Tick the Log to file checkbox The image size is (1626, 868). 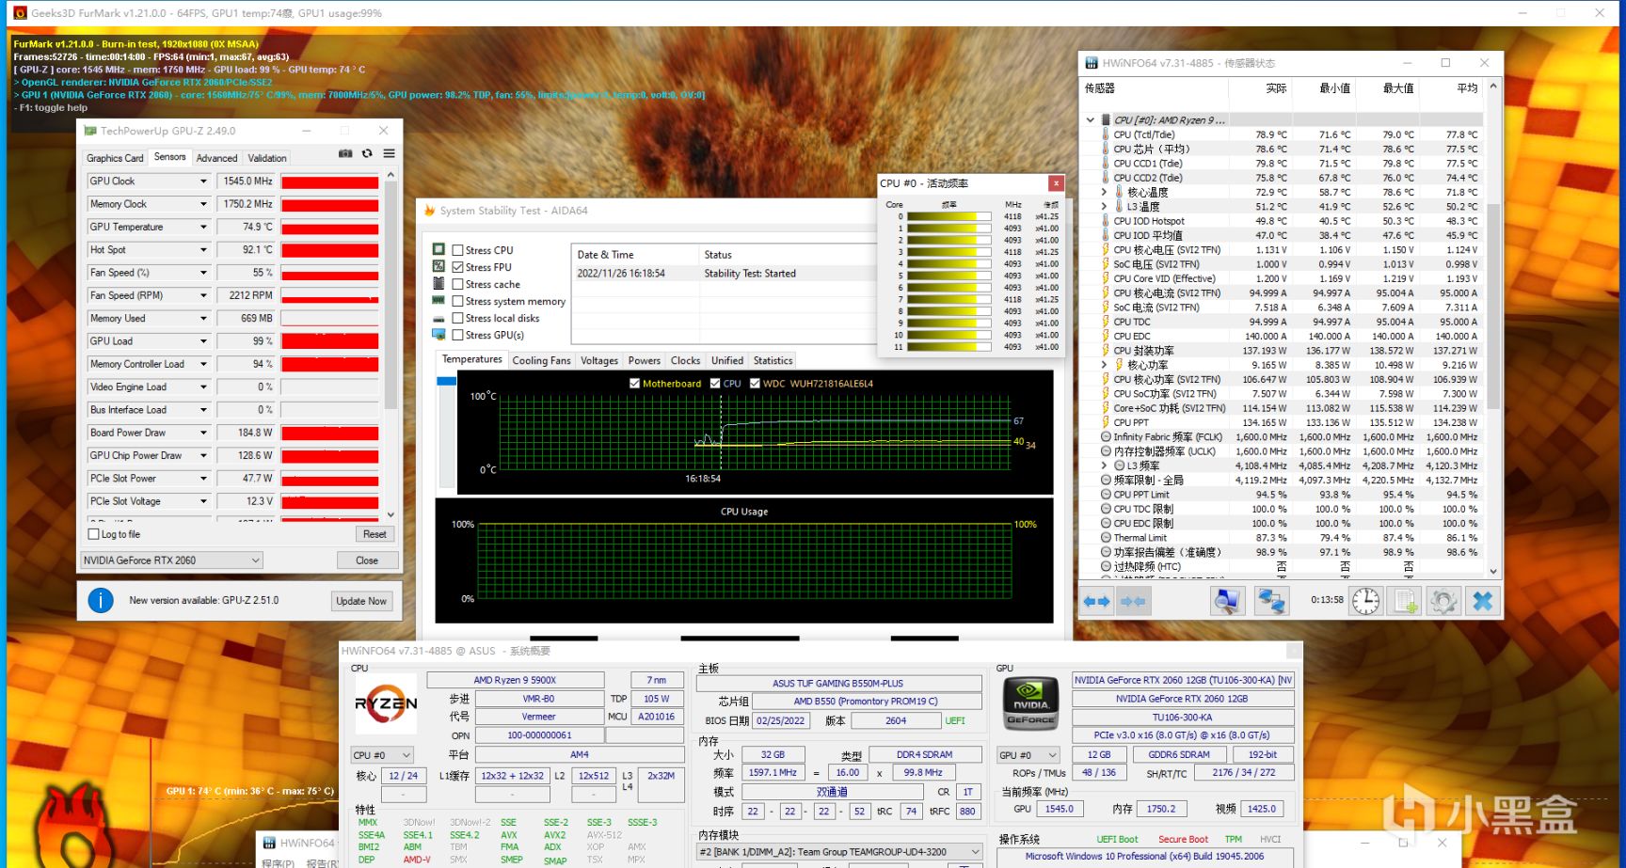tap(93, 534)
